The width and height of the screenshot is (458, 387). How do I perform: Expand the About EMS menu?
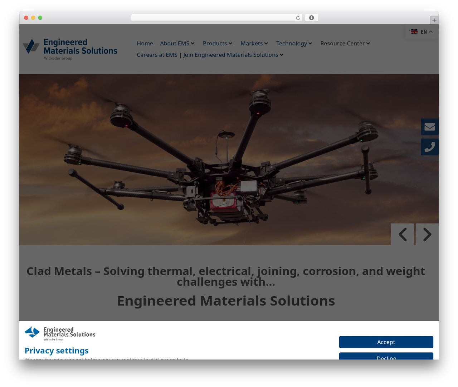177,44
